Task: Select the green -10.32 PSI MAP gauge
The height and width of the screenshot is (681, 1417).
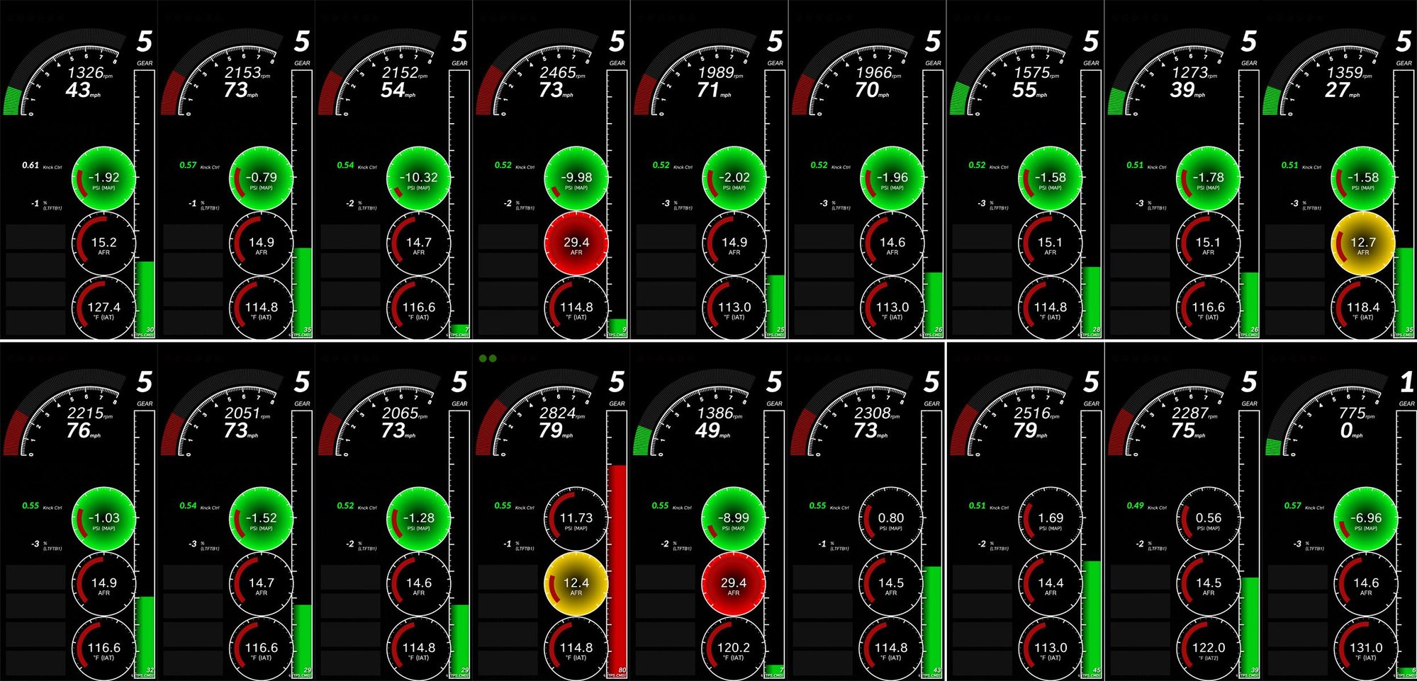Action: pyautogui.click(x=418, y=178)
